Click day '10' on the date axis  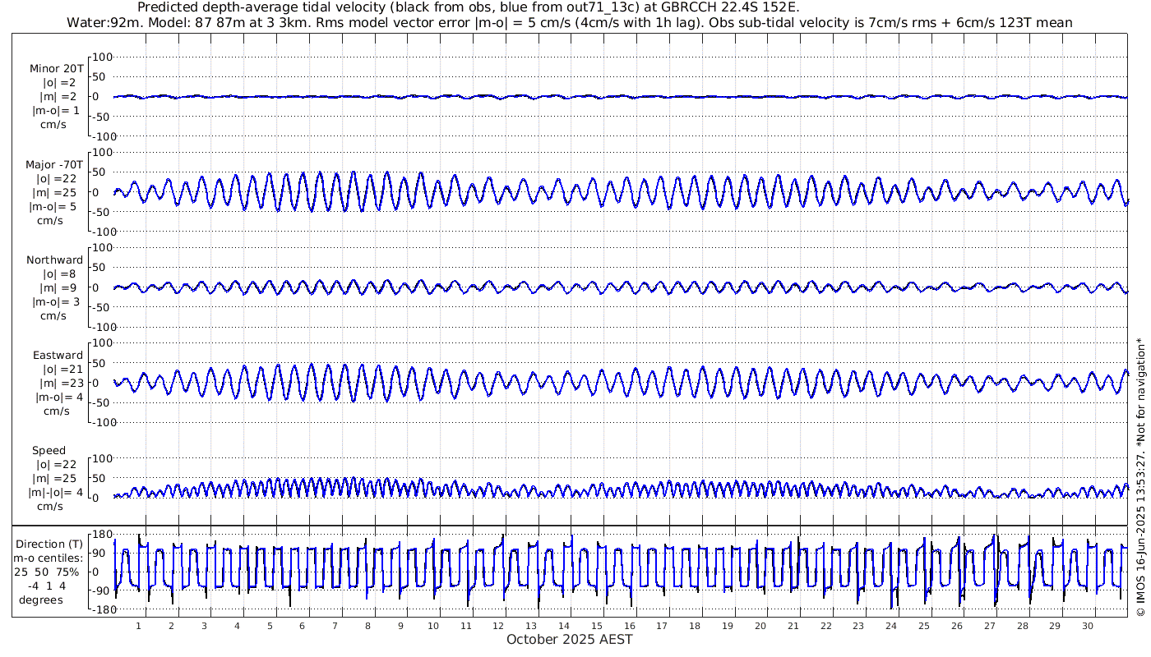point(433,626)
